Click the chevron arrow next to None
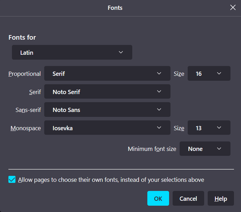This screenshot has width=241, height=212. tap(219, 148)
